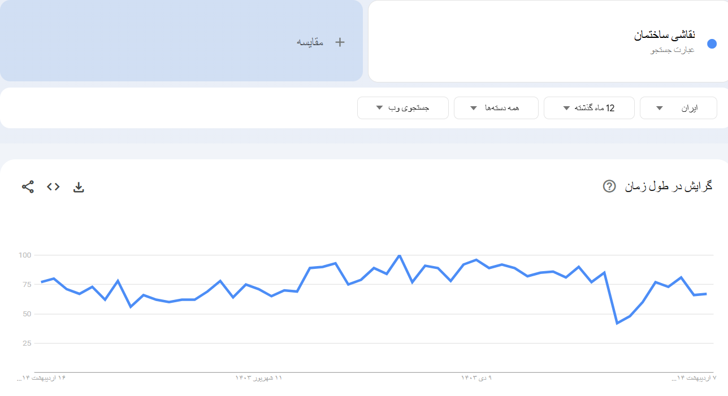Open the جستجوی وب search type dropdown

click(402, 107)
